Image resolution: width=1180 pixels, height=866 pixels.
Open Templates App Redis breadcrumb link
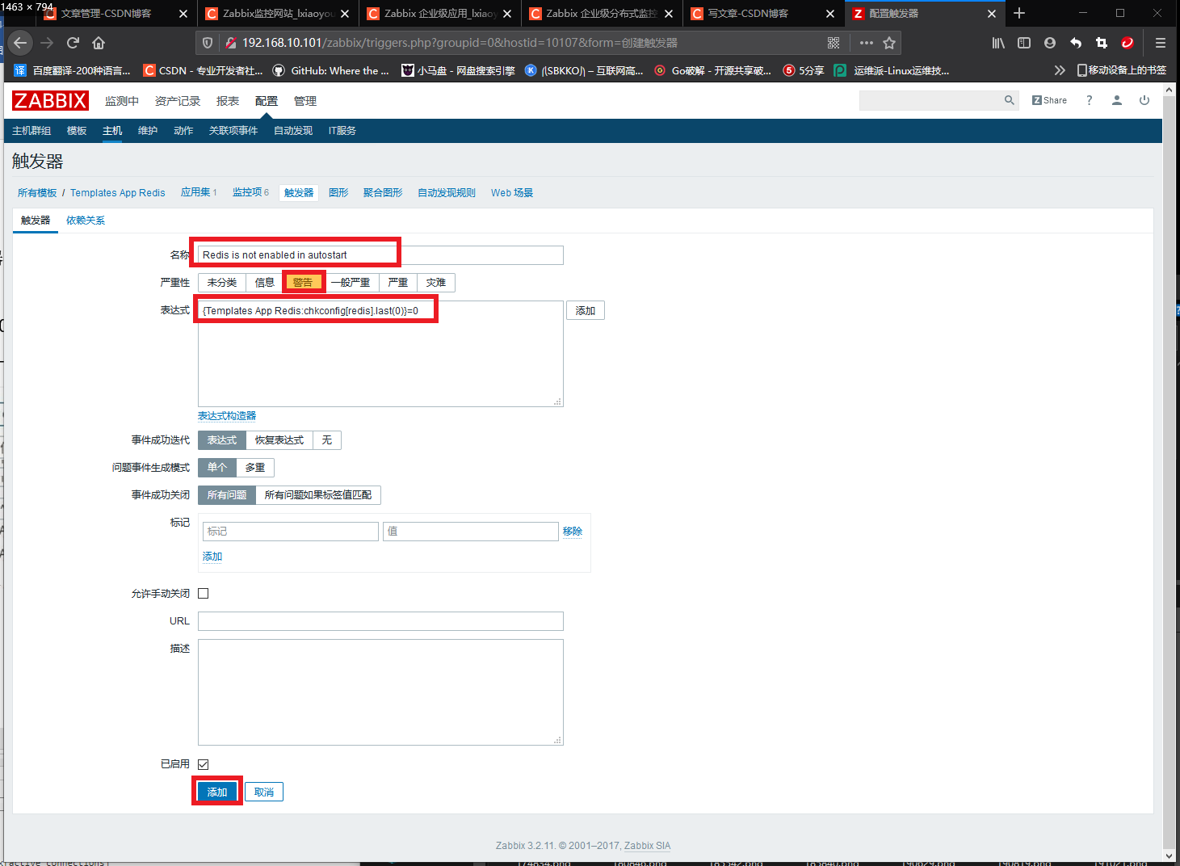click(x=118, y=193)
